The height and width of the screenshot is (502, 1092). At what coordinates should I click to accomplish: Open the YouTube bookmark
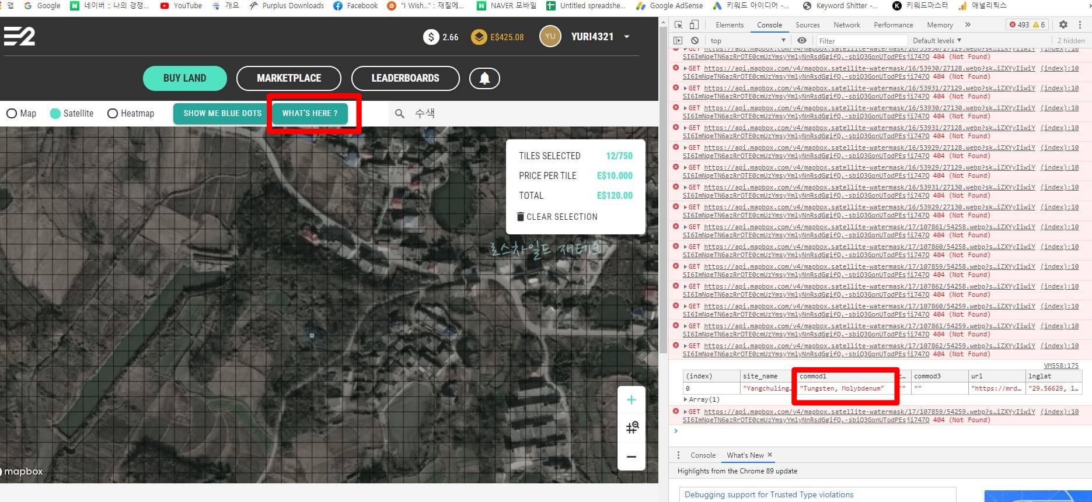coord(181,6)
